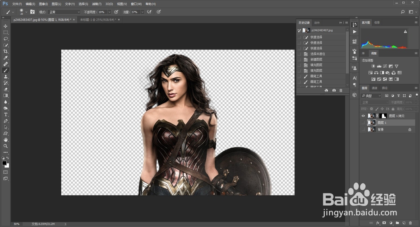420x227 pixels.
Task: Click layer effects fx icon
Action: click(x=378, y=223)
